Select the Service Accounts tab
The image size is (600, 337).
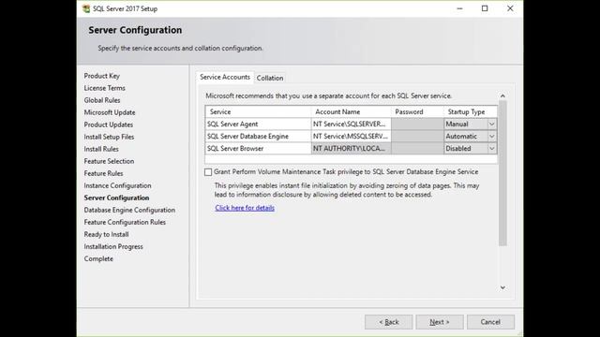(x=225, y=77)
